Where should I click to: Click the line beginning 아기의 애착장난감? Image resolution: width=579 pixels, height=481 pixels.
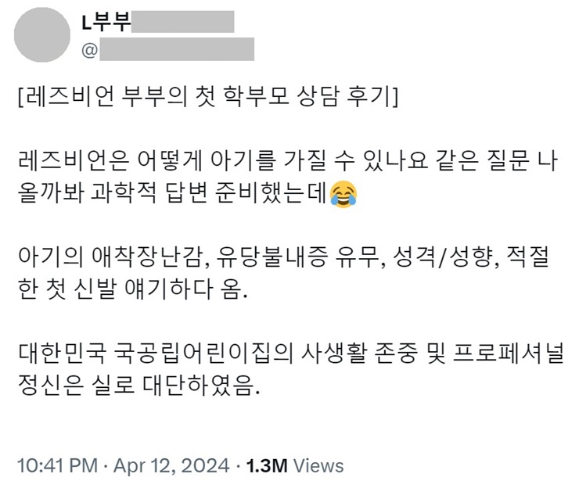[x=283, y=257]
